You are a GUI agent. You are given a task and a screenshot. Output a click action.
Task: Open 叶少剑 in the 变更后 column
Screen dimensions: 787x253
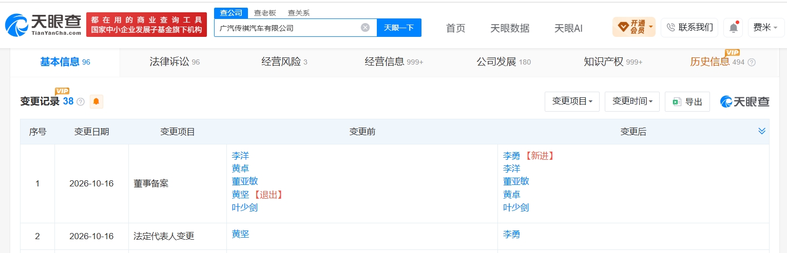point(516,207)
